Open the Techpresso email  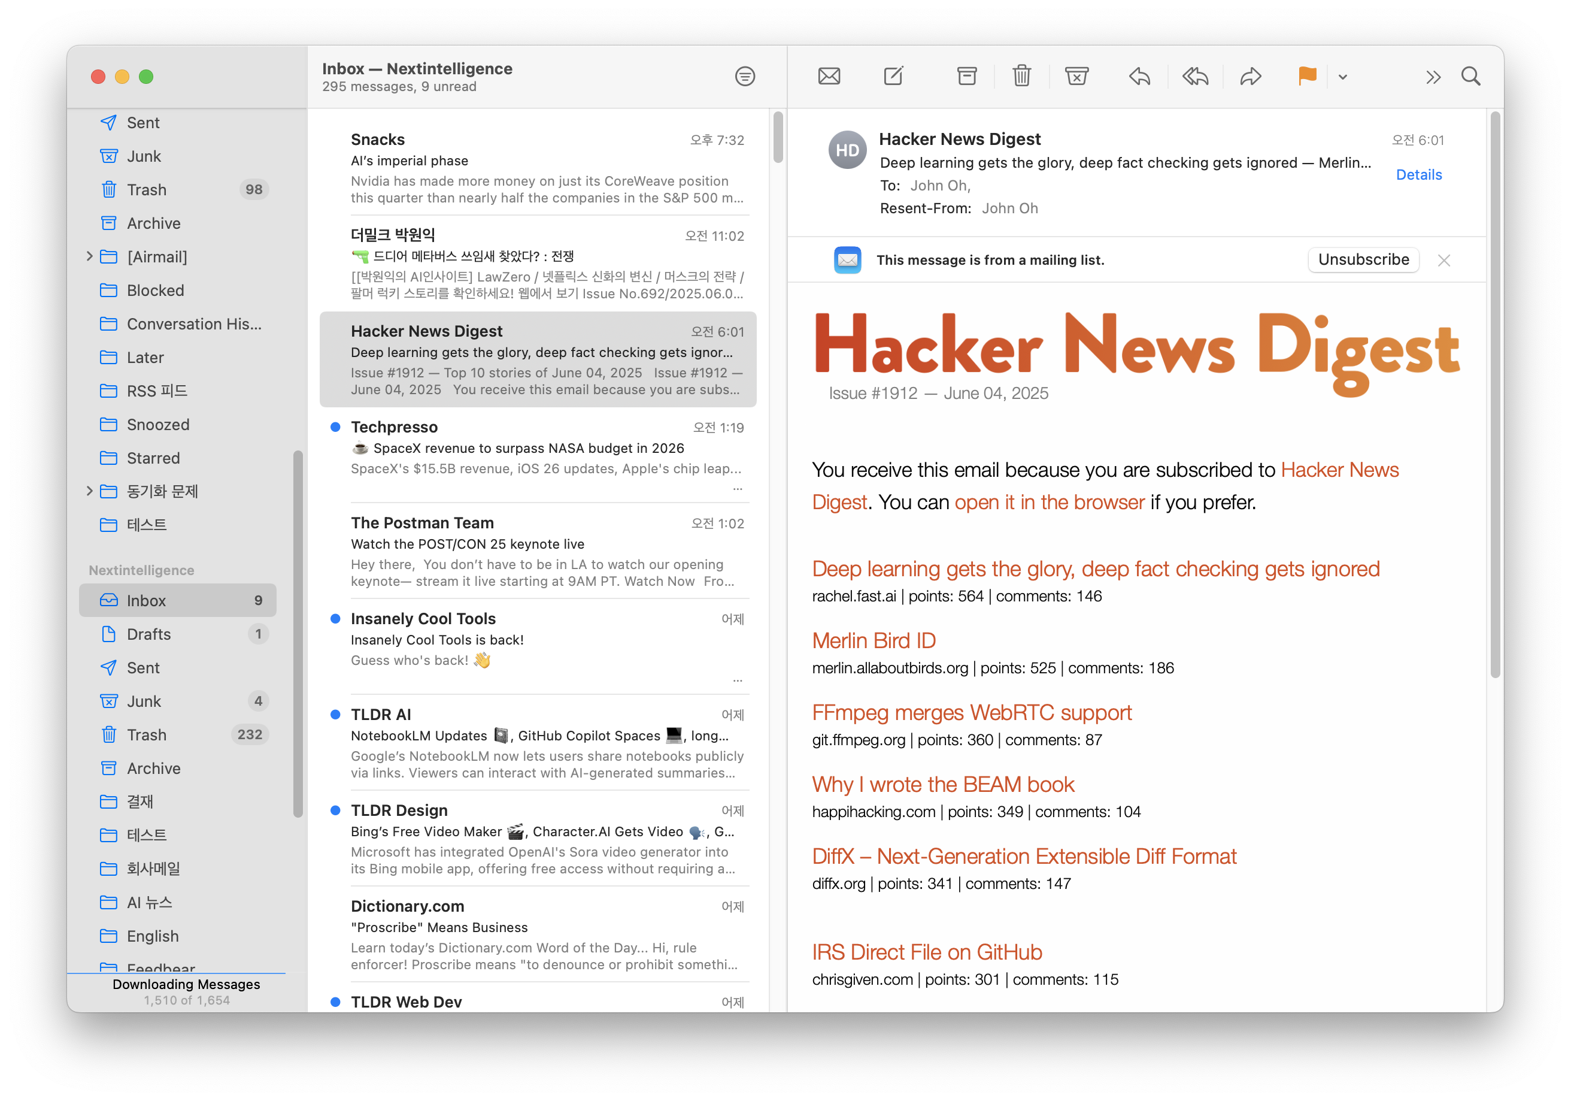(538, 455)
